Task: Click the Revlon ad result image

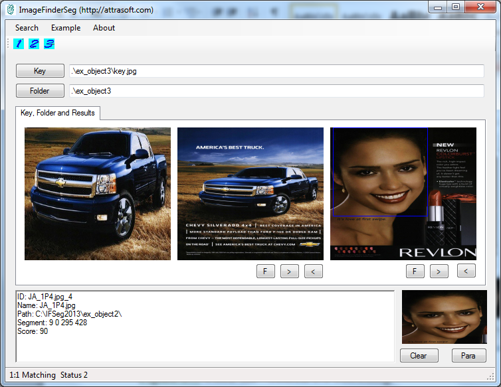Action: (403, 194)
